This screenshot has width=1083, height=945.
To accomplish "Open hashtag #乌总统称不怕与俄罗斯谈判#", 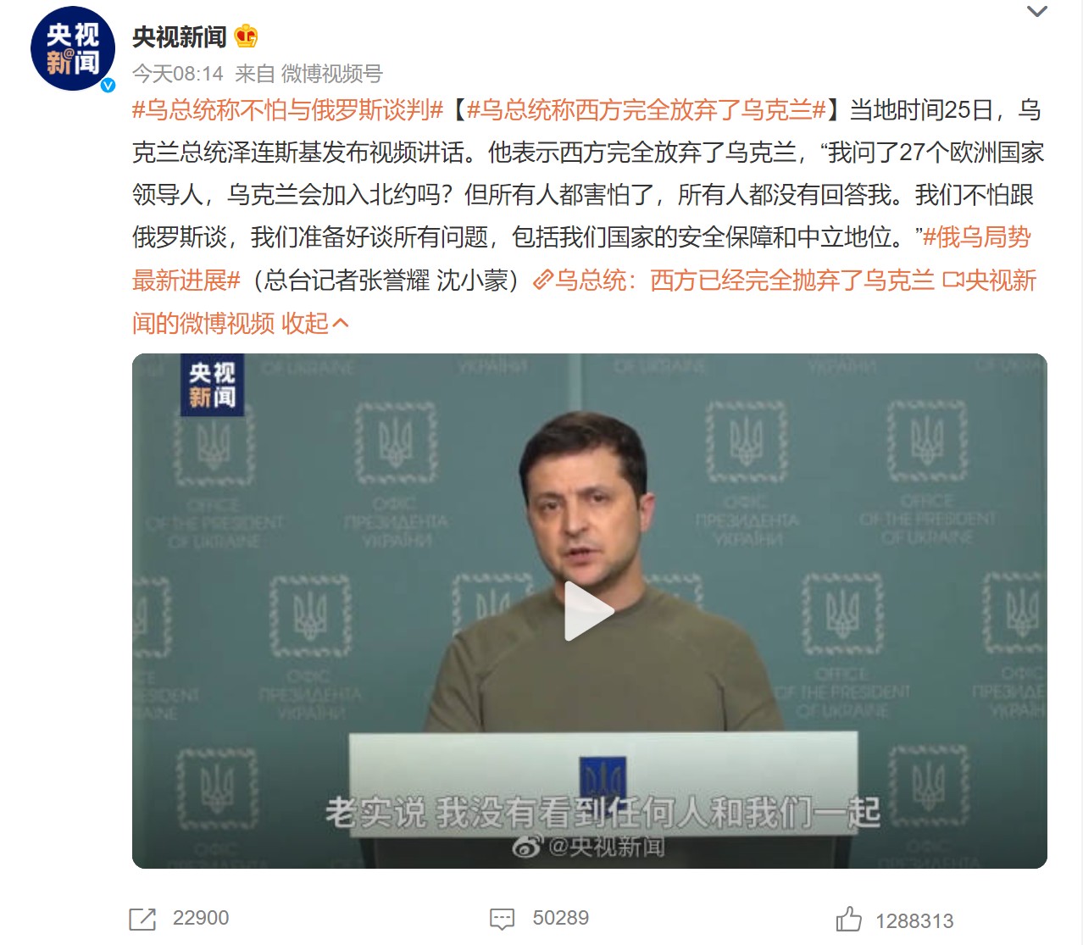I will pyautogui.click(x=288, y=110).
